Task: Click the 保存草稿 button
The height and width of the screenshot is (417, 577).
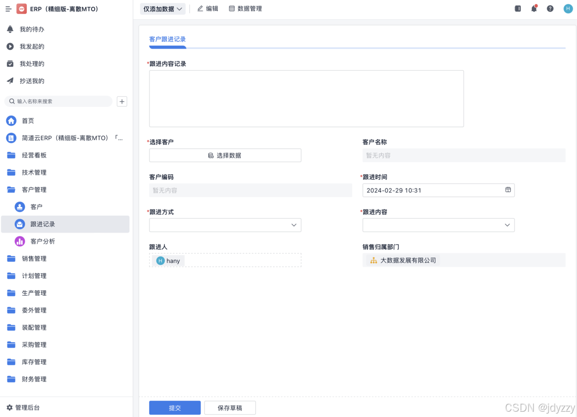Action: tap(230, 408)
